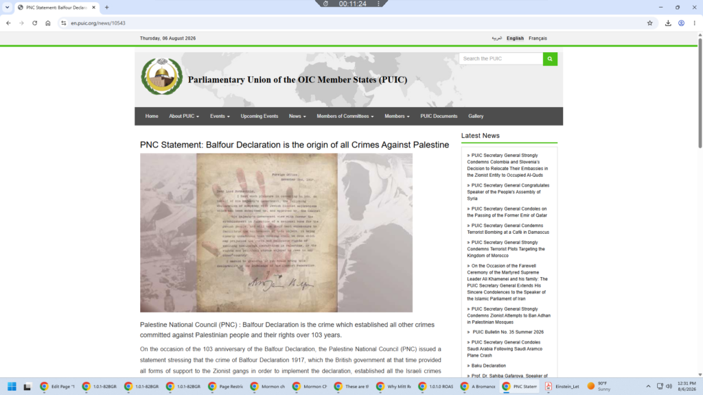The width and height of the screenshot is (703, 395).
Task: Show hidden system tray icons
Action: (648, 386)
